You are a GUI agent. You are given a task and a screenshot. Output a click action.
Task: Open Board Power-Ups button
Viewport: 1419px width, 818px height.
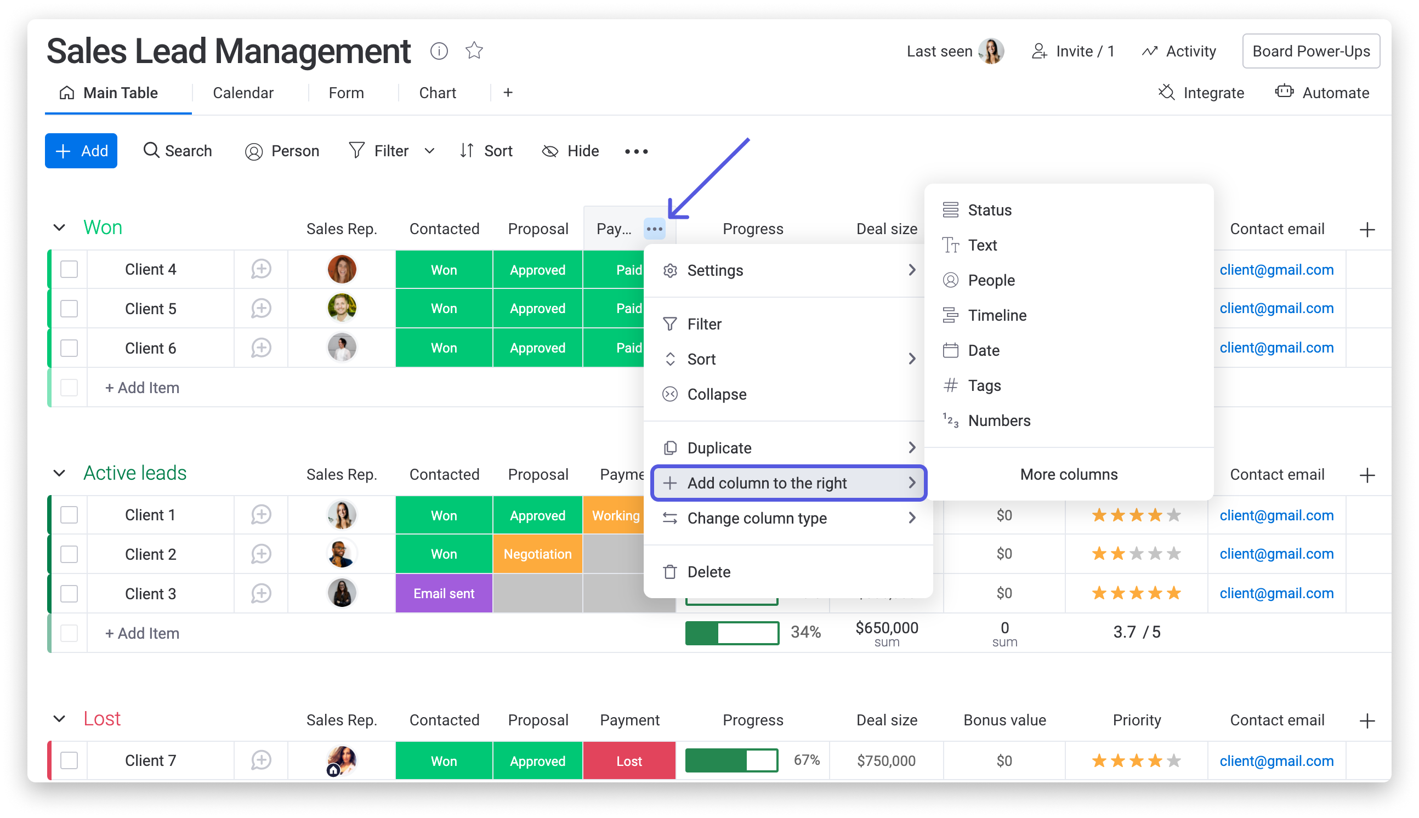coord(1310,51)
